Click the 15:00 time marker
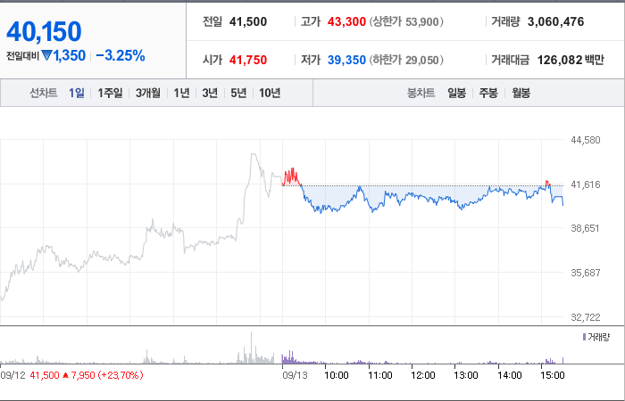 553,375
